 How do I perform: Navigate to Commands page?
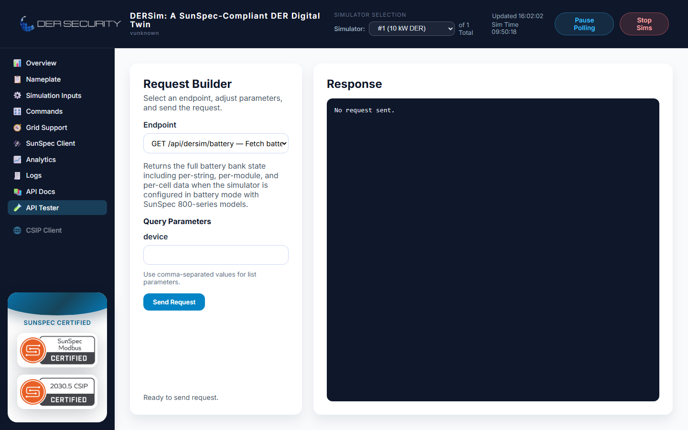click(x=57, y=111)
